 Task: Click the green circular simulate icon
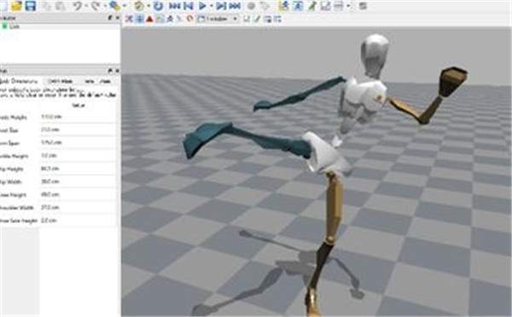coord(140,6)
